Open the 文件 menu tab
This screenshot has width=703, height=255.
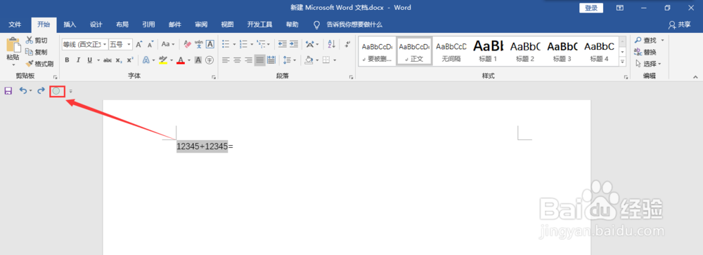(x=15, y=25)
